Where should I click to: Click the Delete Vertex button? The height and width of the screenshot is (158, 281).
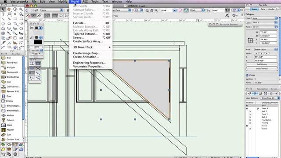coord(262,69)
